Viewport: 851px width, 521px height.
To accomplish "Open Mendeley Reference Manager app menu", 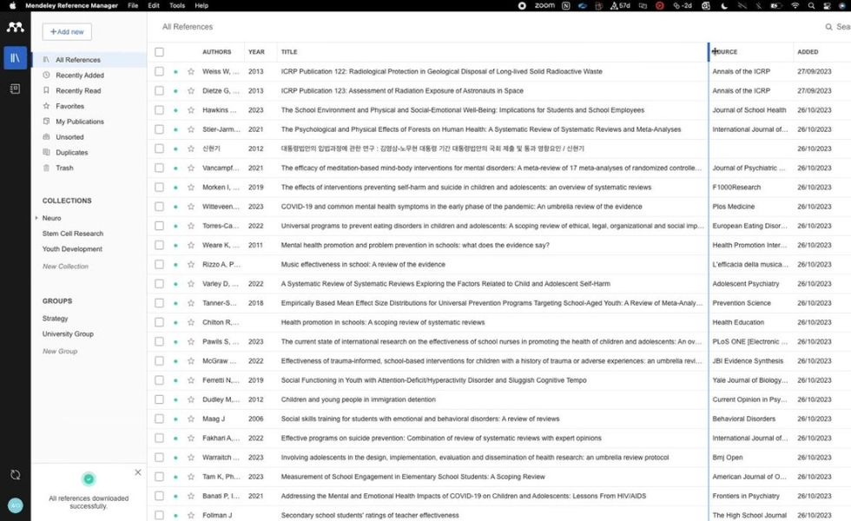I will click(x=71, y=5).
